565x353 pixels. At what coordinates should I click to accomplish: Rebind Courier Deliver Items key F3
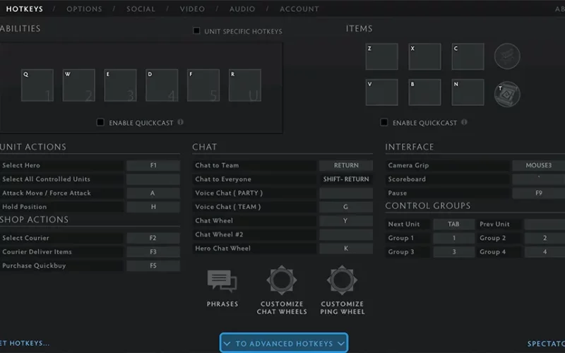[153, 252]
